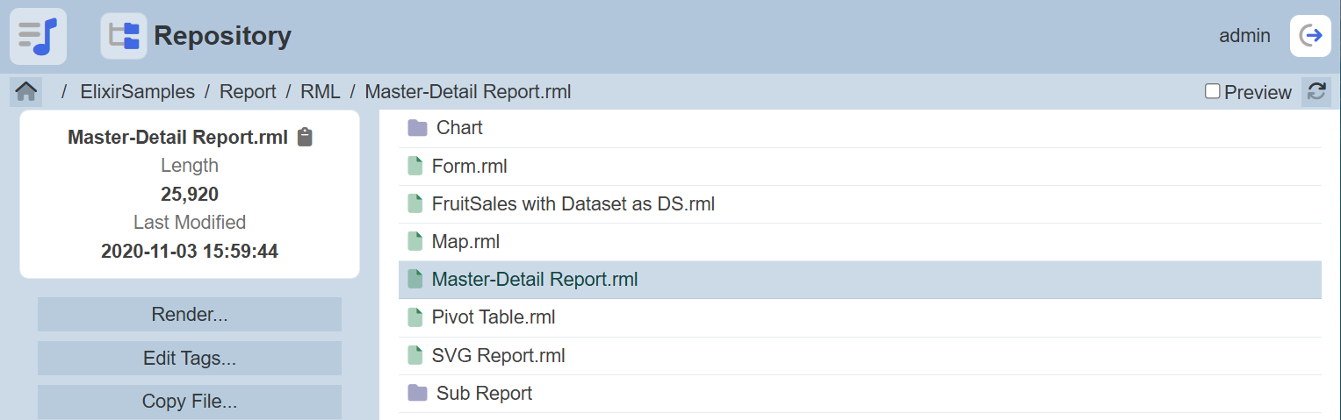Click the Elixir music-note app logo
This screenshot has height=420, width=1341.
point(38,36)
